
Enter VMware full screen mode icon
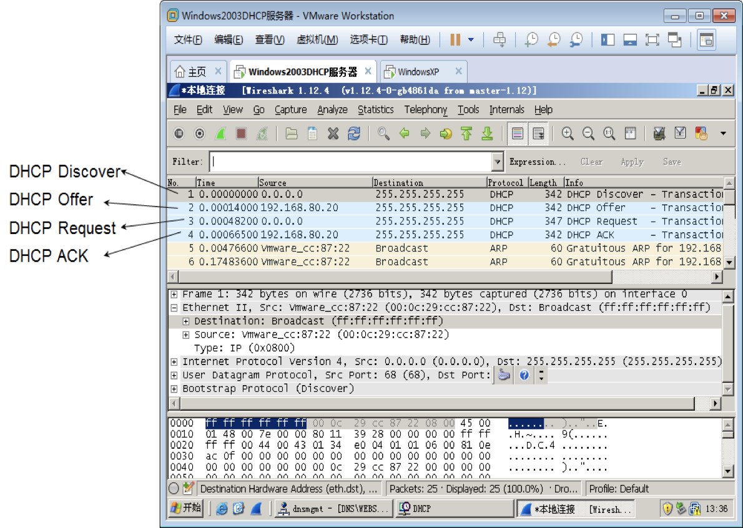(x=652, y=40)
